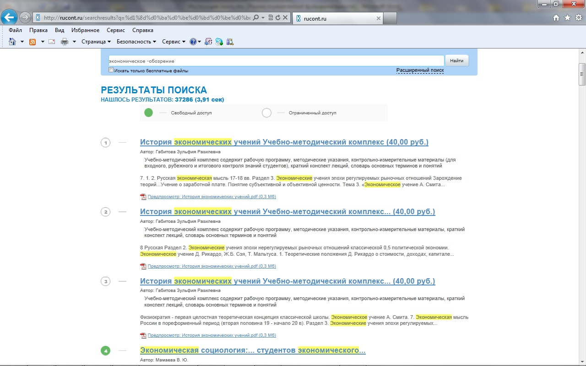Click the vertical scrollbar thumb
The height and width of the screenshot is (366, 586).
pyautogui.click(x=582, y=75)
